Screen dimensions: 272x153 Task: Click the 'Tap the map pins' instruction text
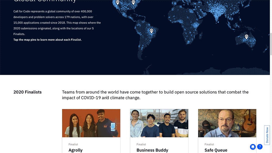pyautogui.click(x=48, y=40)
